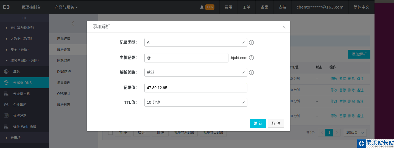Click the 域名 globe icon
394x148 pixels.
point(6,72)
